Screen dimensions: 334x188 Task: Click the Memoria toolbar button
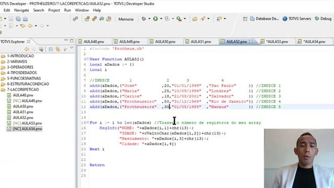126,19
